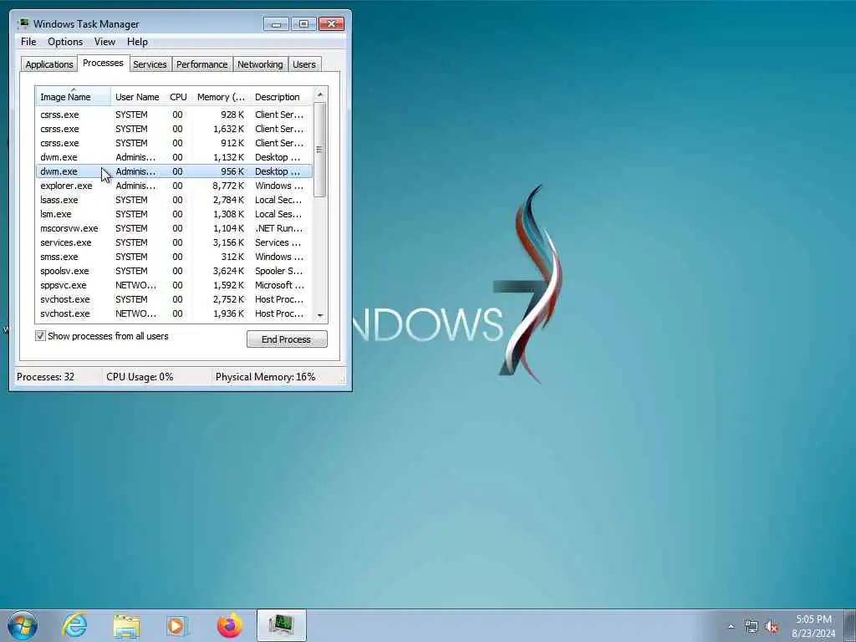Screen dimensions: 856x642
Task: Open the Start menu orb
Action: click(x=23, y=625)
